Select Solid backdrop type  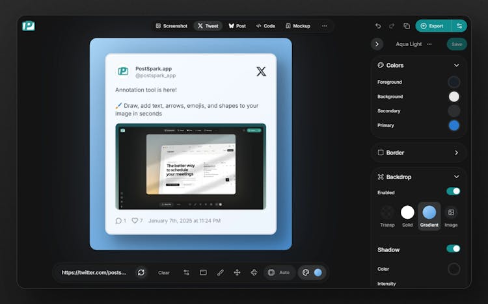click(407, 216)
